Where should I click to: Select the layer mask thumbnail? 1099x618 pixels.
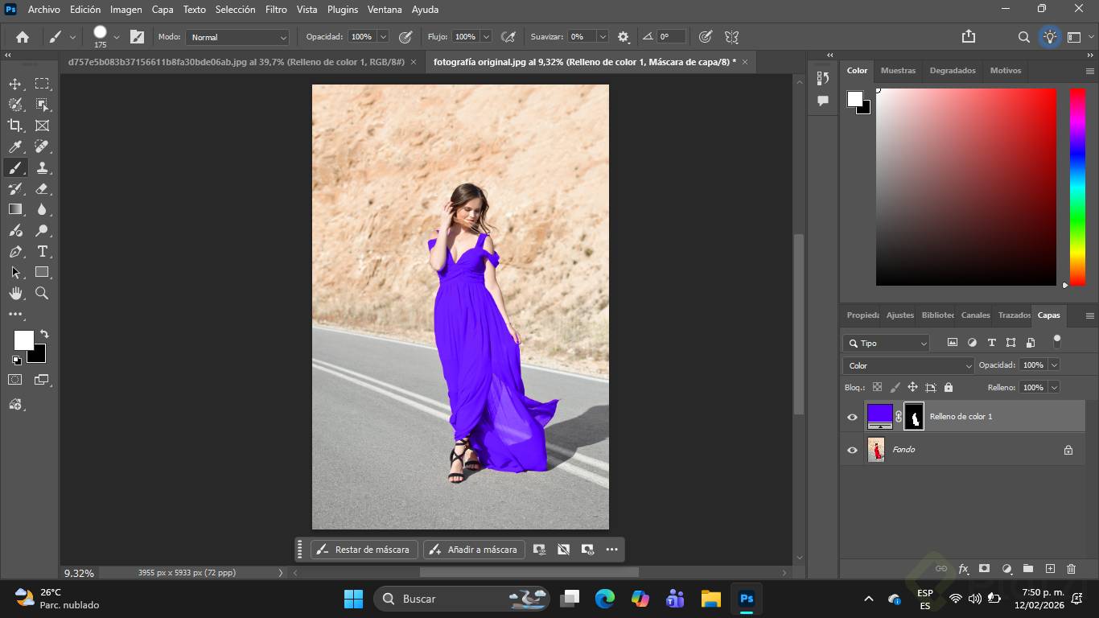(914, 416)
